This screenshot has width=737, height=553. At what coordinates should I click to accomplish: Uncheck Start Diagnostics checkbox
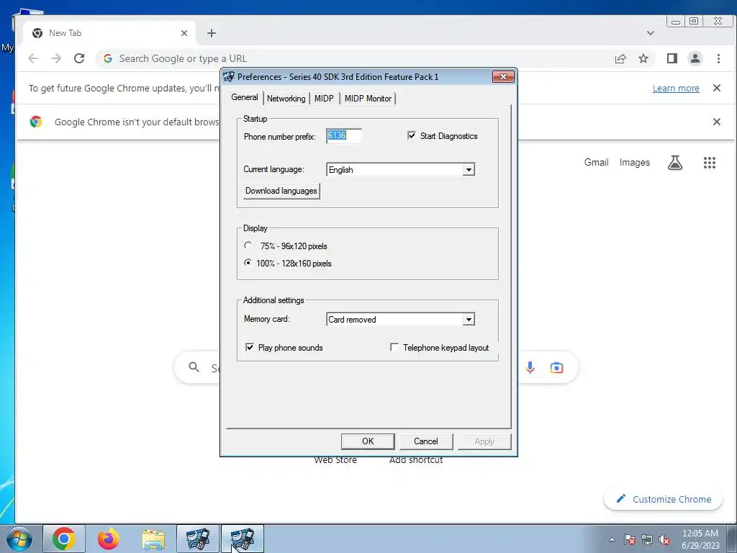412,136
